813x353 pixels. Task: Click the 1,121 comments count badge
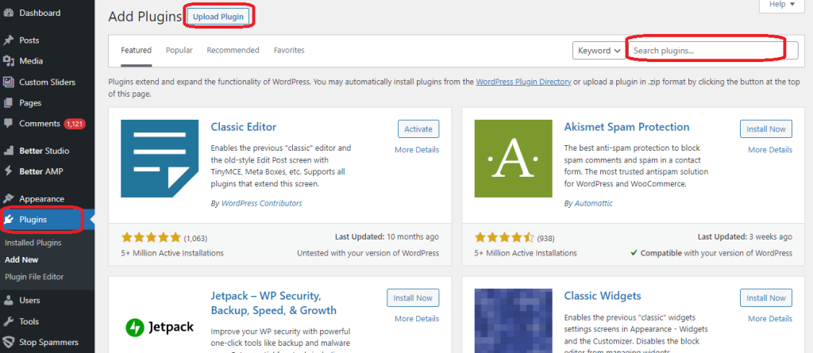coord(75,124)
